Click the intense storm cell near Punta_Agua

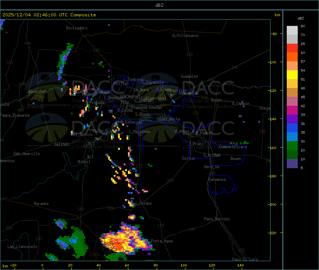click(126, 240)
